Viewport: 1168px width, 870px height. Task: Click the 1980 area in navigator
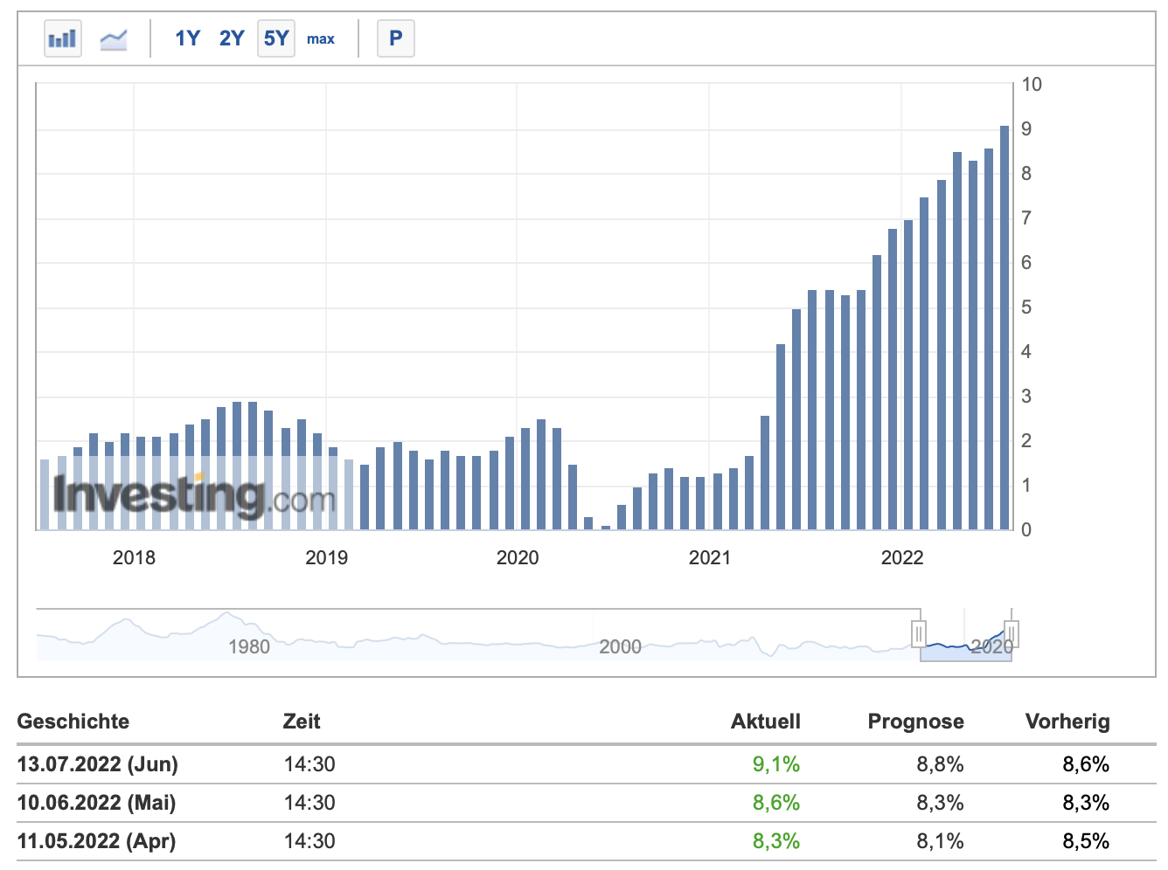249,646
